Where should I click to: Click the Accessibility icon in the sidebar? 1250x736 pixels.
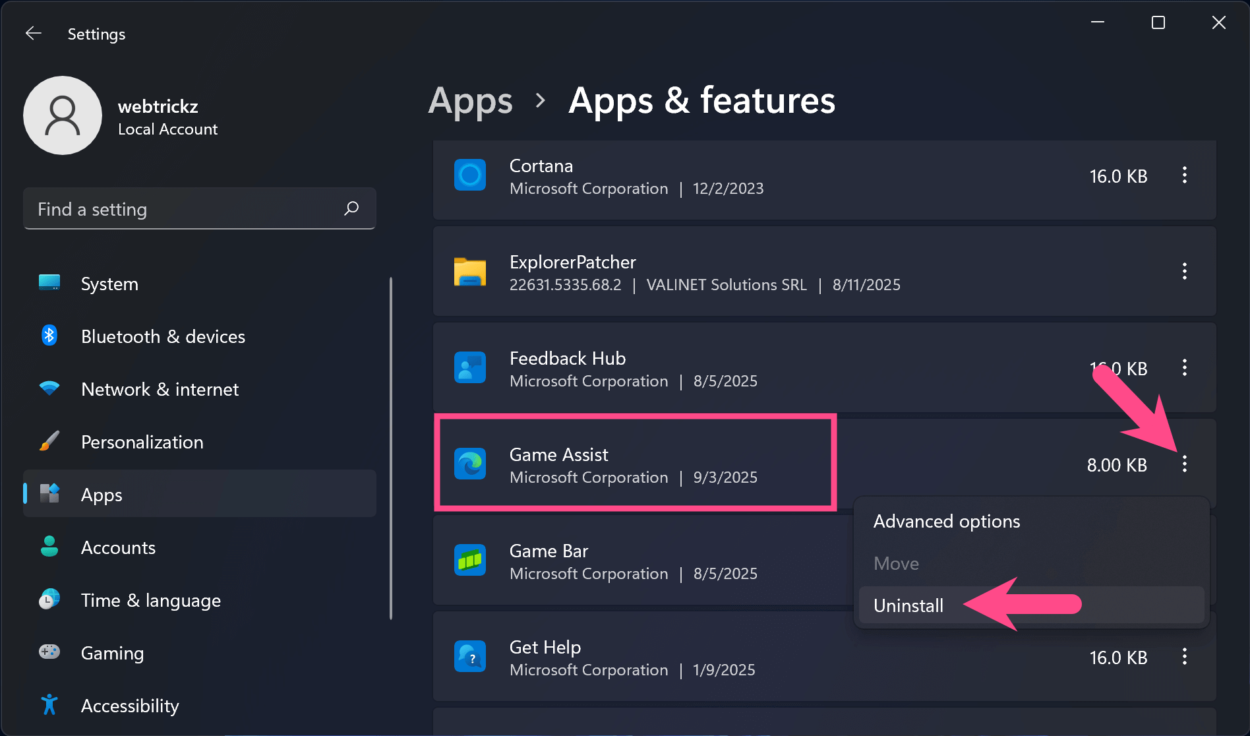click(x=49, y=704)
